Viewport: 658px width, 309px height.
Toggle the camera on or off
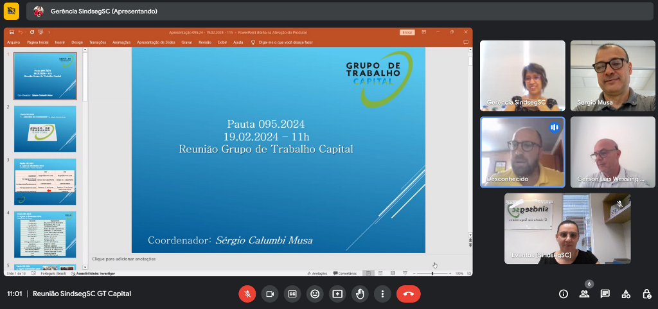pos(270,294)
